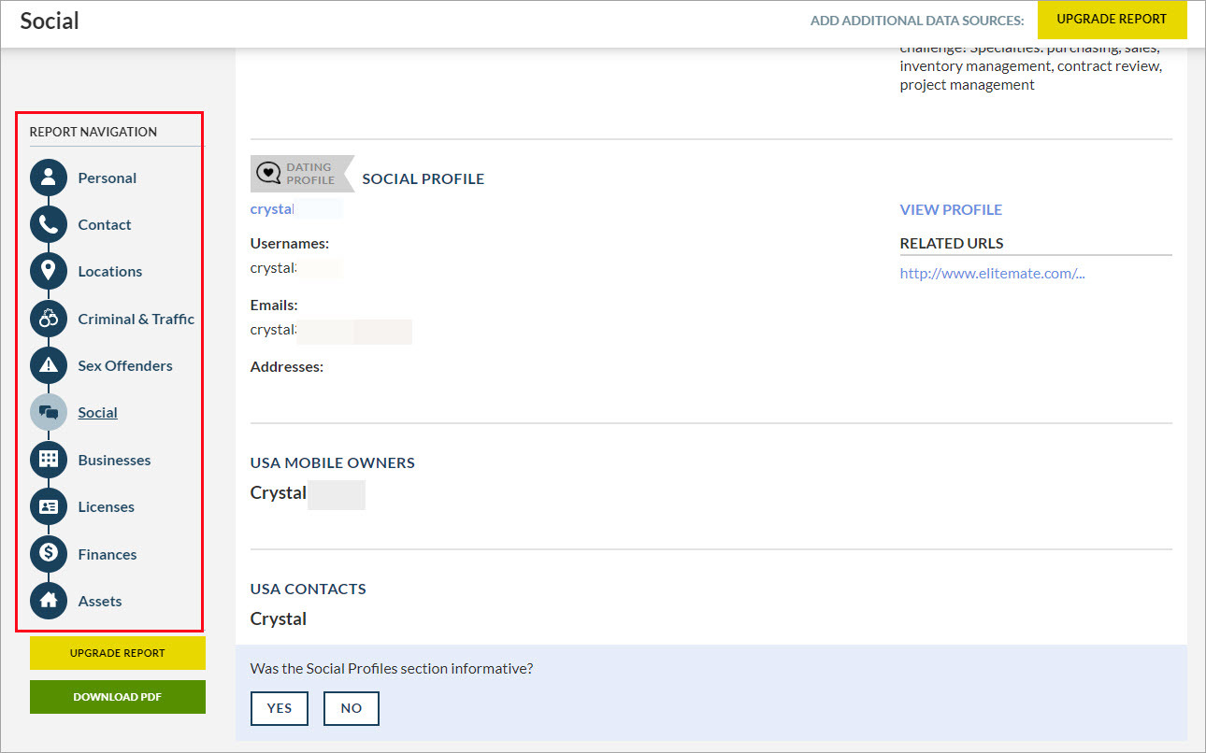Click the Dating Profile heart badge
Screen dimensions: 1206x753
click(302, 174)
